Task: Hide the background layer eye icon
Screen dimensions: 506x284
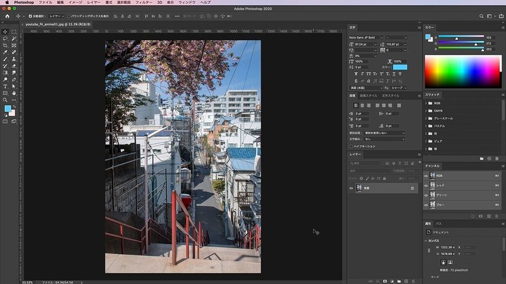Action: tap(351, 188)
